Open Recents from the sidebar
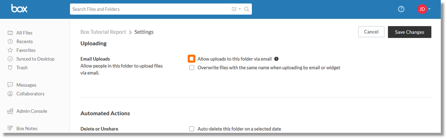This screenshot has height=139, width=447. click(25, 42)
